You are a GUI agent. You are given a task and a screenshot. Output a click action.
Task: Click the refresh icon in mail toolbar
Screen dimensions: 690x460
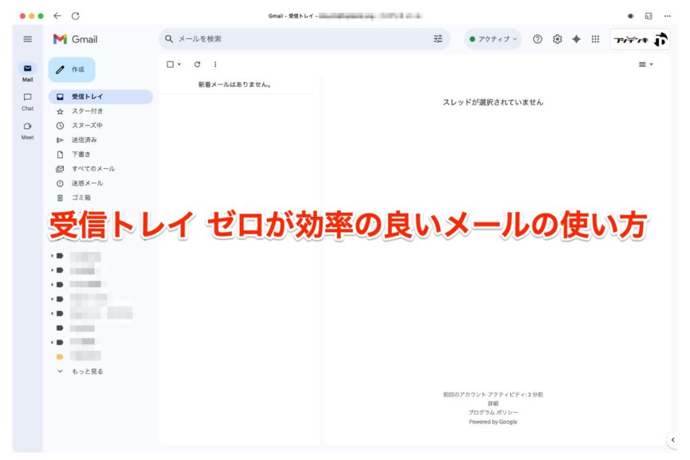pyautogui.click(x=197, y=64)
